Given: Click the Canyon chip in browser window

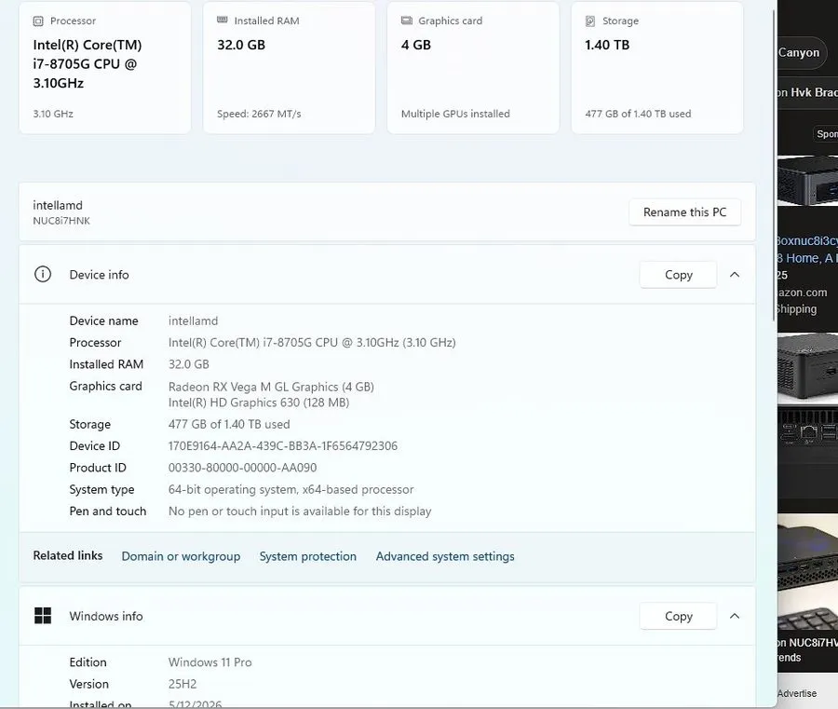Looking at the screenshot, I should [802, 52].
